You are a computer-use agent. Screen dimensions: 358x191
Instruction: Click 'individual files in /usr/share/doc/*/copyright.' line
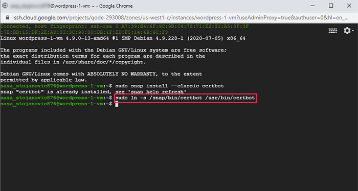[x=73, y=62]
